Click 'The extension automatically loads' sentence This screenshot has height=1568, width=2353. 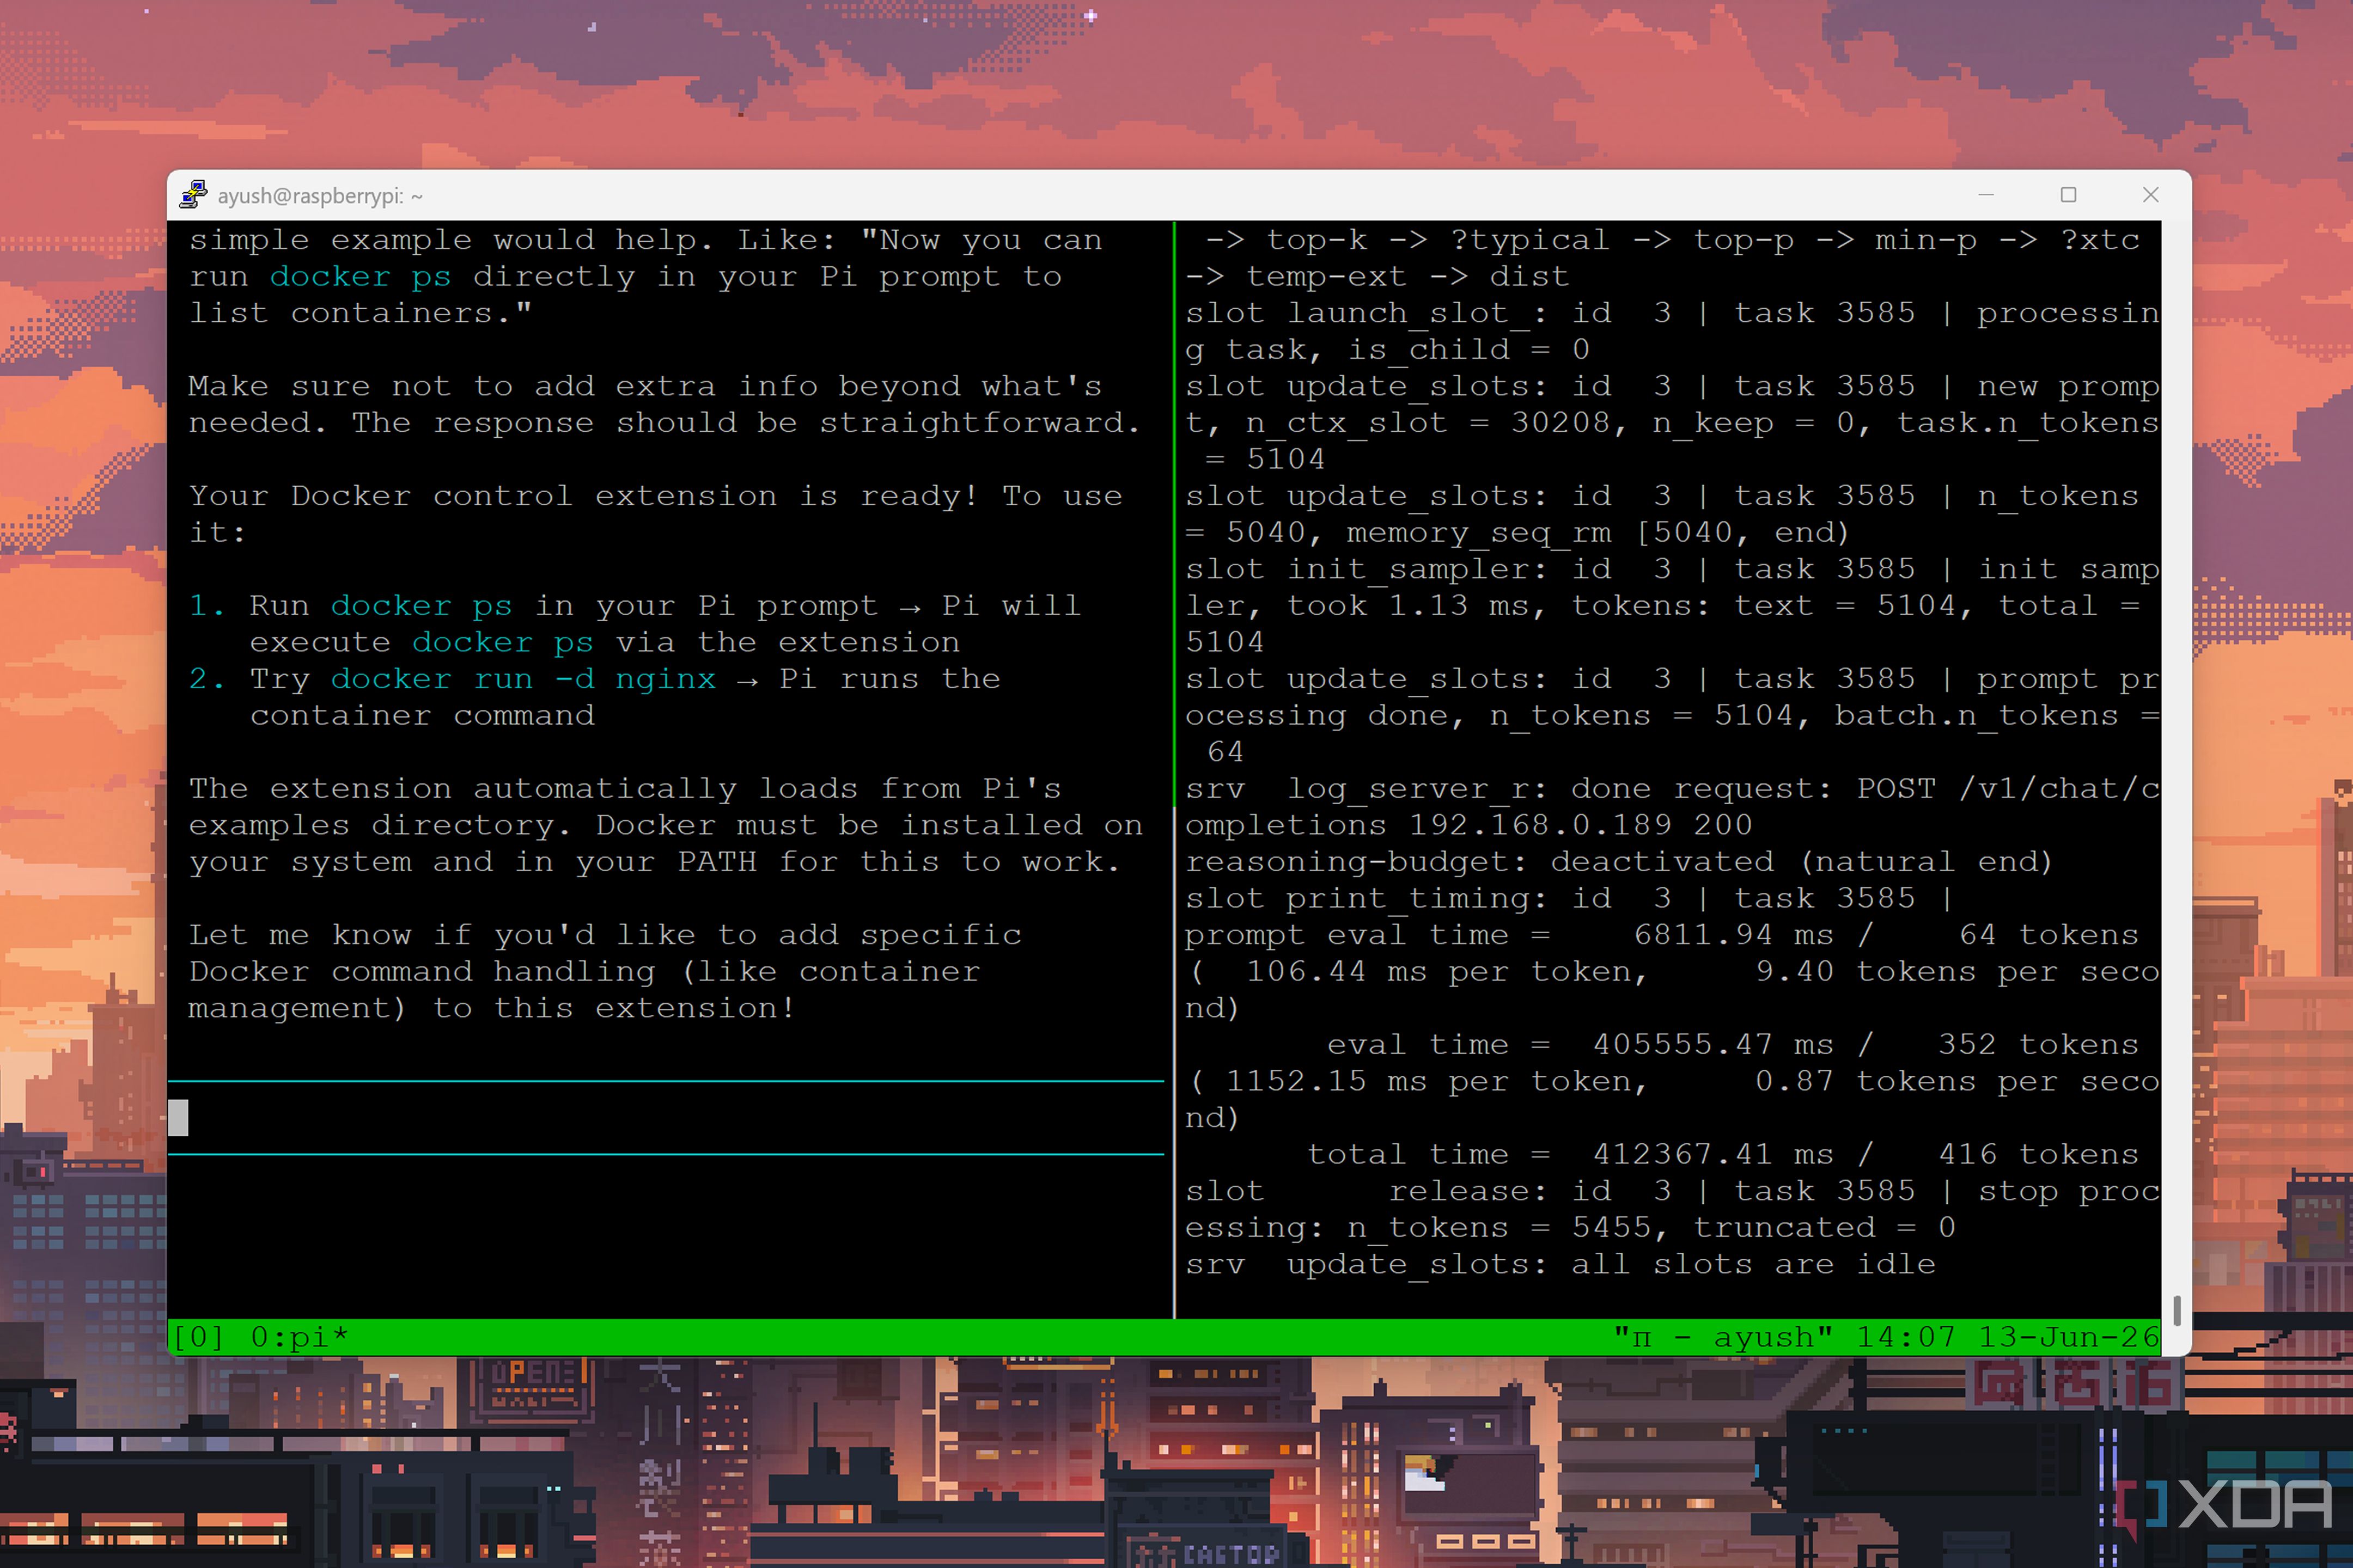tap(624, 789)
